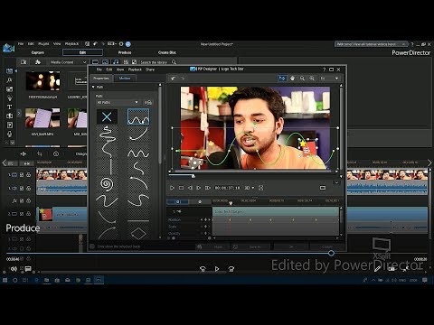
Task: Click the Designer button above timeline
Action: pos(80,153)
